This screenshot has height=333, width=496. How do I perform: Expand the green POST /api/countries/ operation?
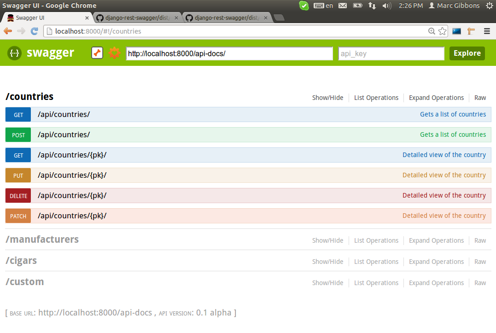tap(248, 134)
